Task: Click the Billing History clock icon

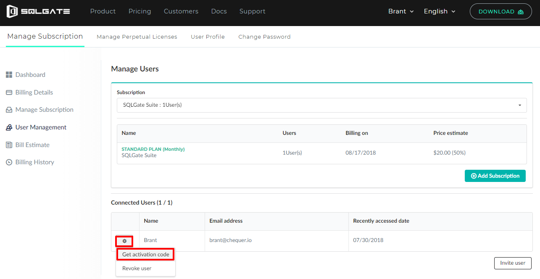Action: (x=9, y=162)
